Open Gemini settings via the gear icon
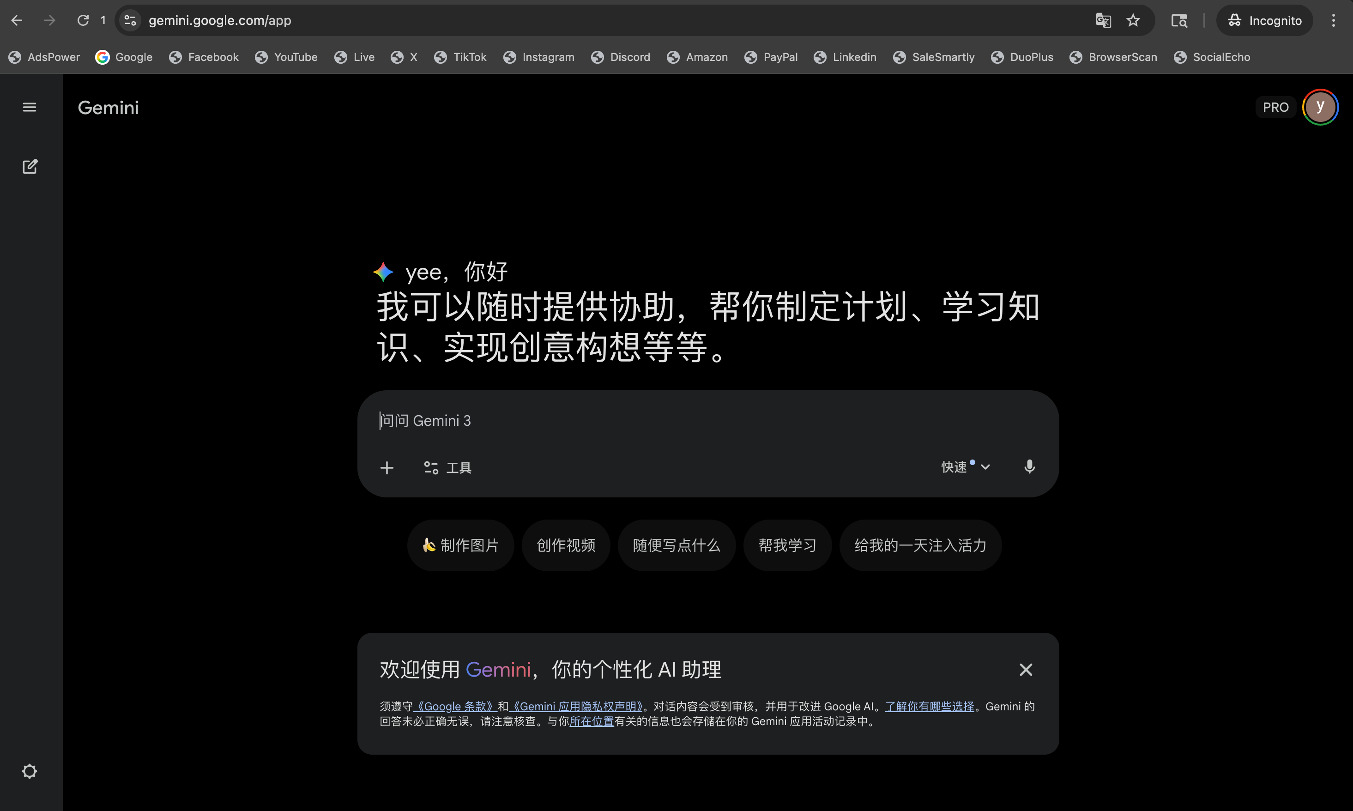Image resolution: width=1353 pixels, height=811 pixels. click(x=30, y=771)
